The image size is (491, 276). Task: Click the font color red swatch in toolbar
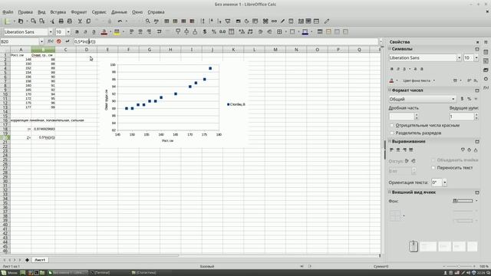click(104, 31)
